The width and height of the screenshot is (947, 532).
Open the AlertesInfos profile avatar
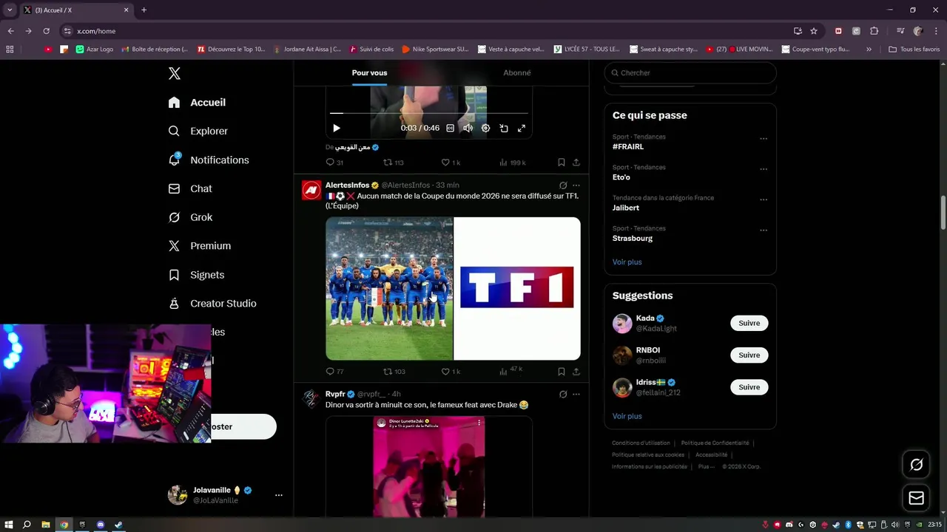point(311,191)
